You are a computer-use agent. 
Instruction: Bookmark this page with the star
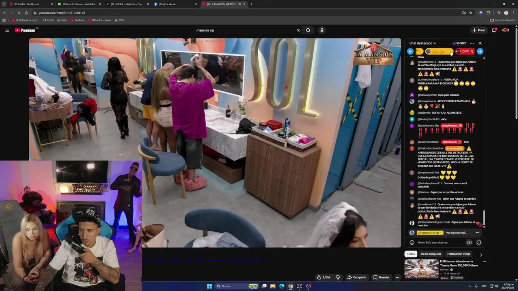(x=471, y=13)
